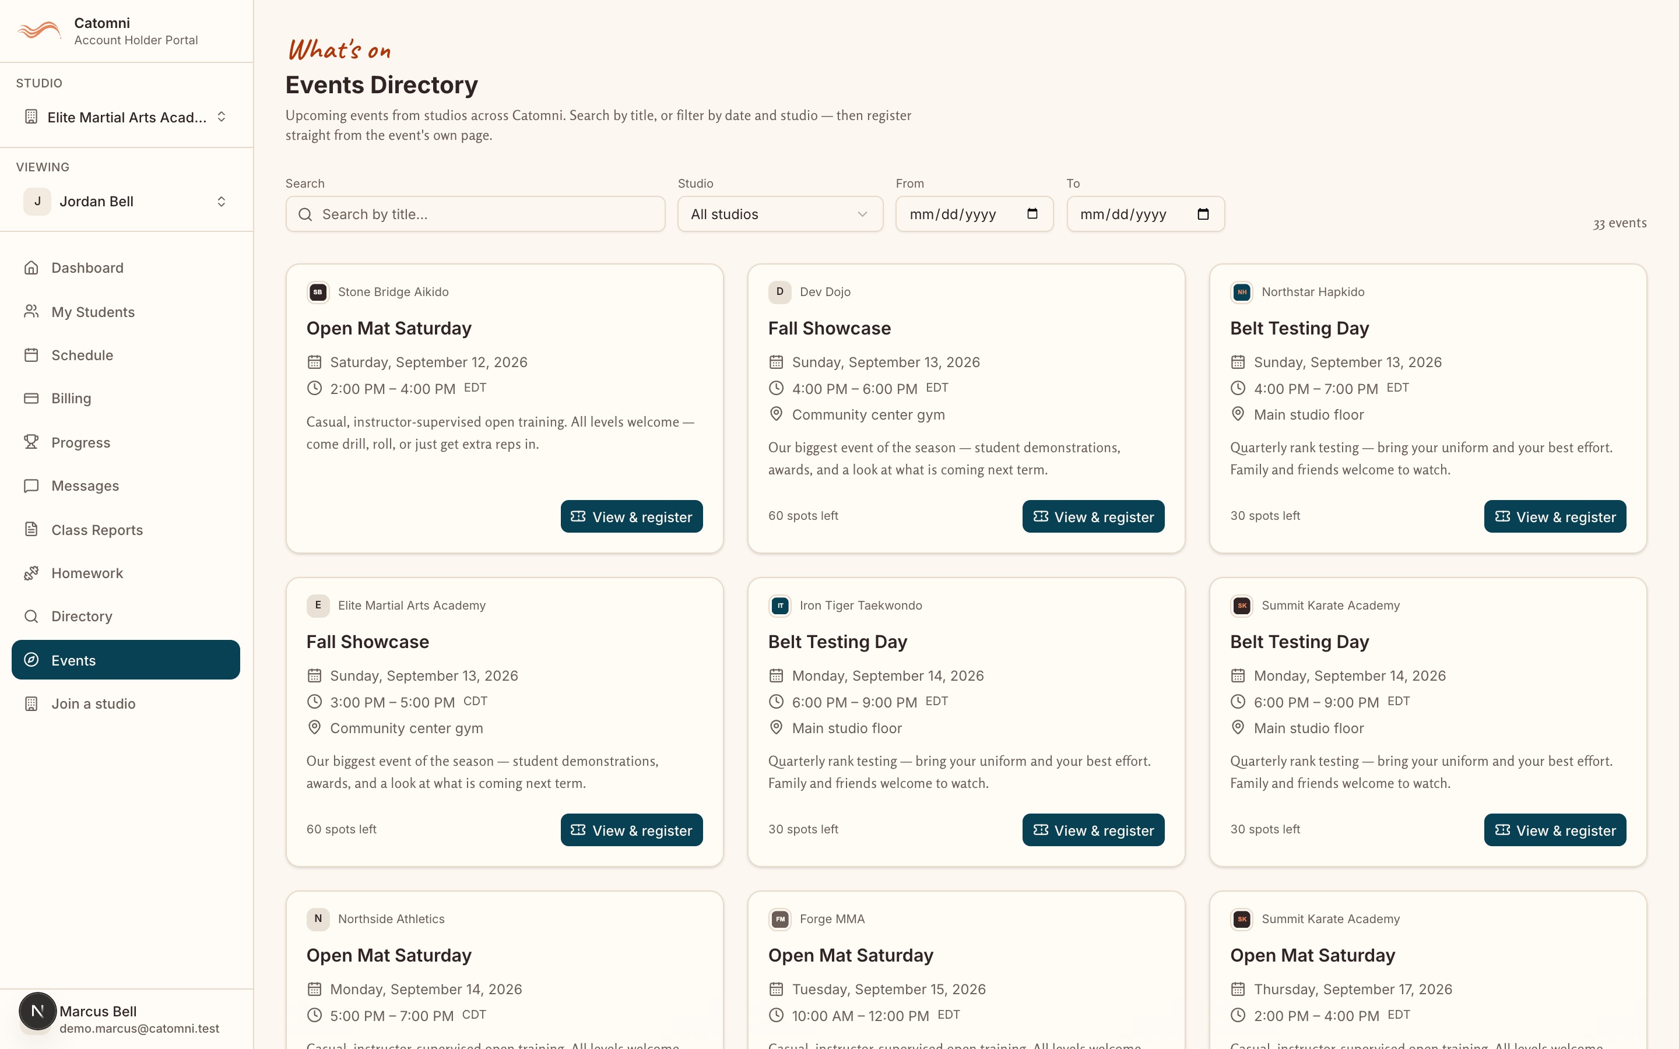Click the Progress trophy icon

[x=31, y=442]
